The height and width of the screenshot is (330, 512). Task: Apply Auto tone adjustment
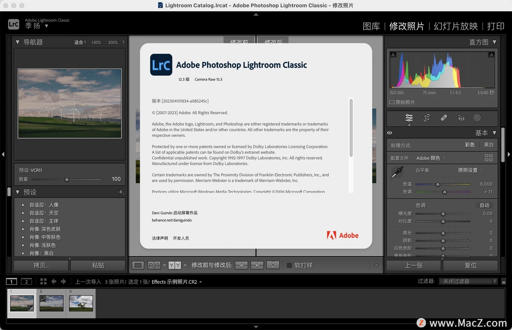coord(485,205)
